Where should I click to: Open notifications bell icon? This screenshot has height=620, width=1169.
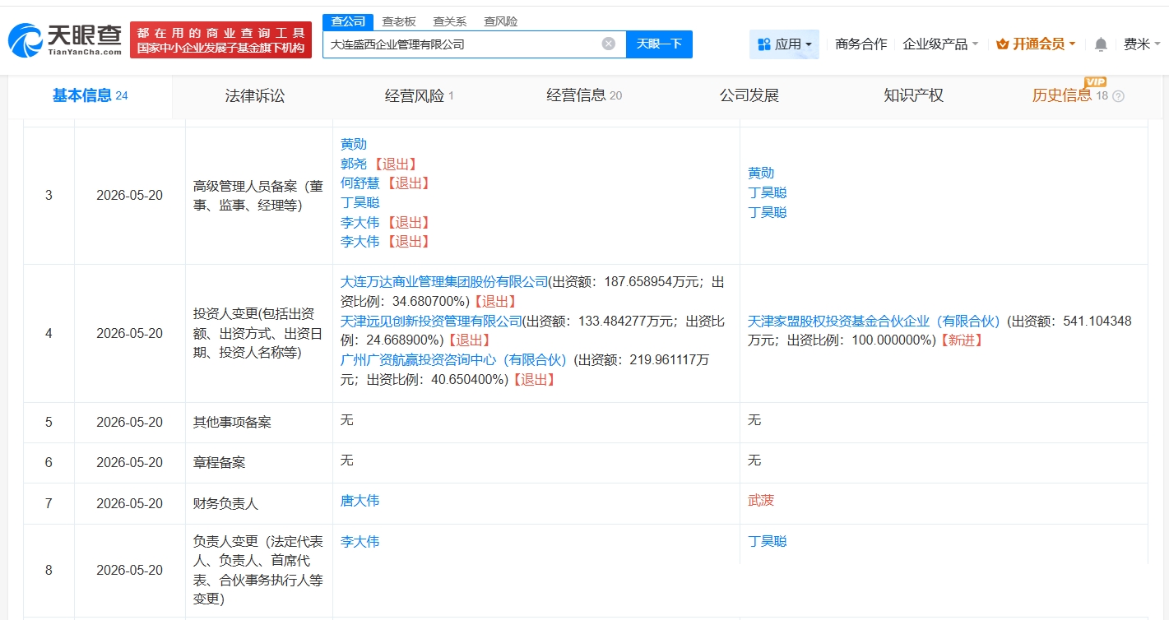pos(1101,44)
